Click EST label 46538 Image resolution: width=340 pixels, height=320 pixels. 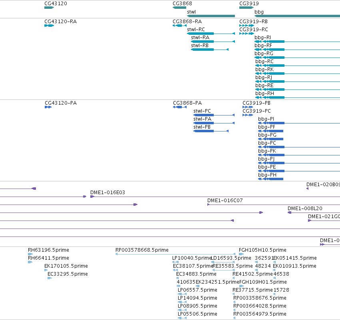(x=281, y=274)
